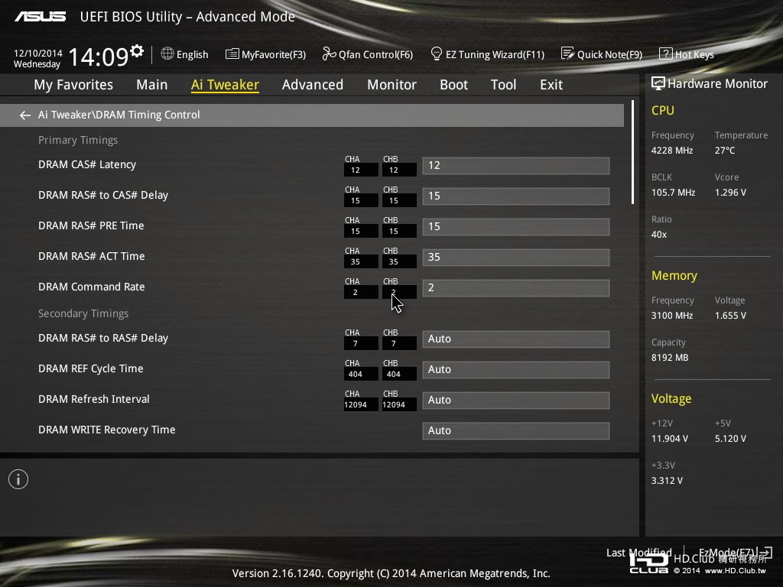Click memory frequency 3100 MHz reading
The height and width of the screenshot is (587, 783).
click(x=671, y=316)
